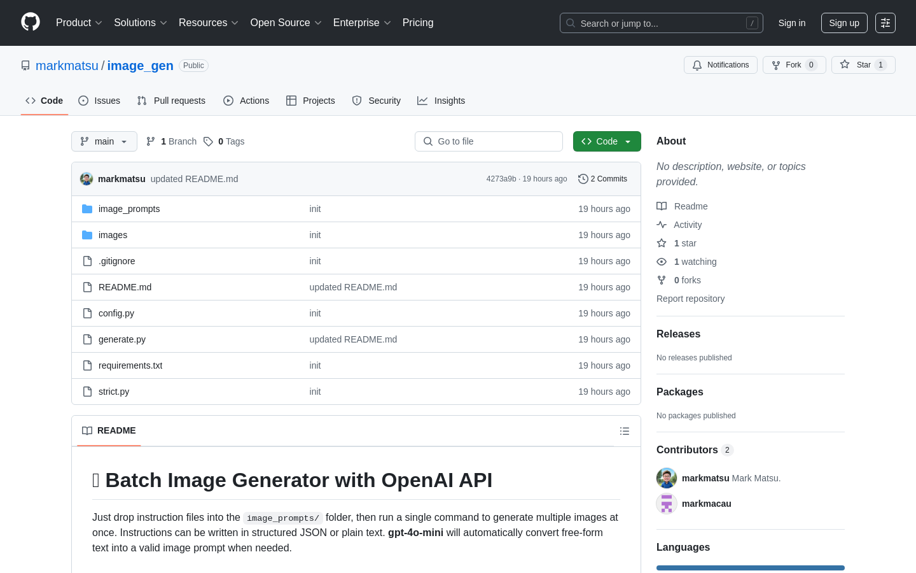Click the languages percentage bar

tap(751, 568)
